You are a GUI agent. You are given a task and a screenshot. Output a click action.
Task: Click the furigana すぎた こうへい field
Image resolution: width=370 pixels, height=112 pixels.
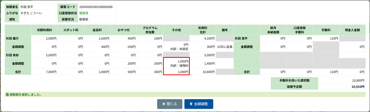[x=31, y=13]
